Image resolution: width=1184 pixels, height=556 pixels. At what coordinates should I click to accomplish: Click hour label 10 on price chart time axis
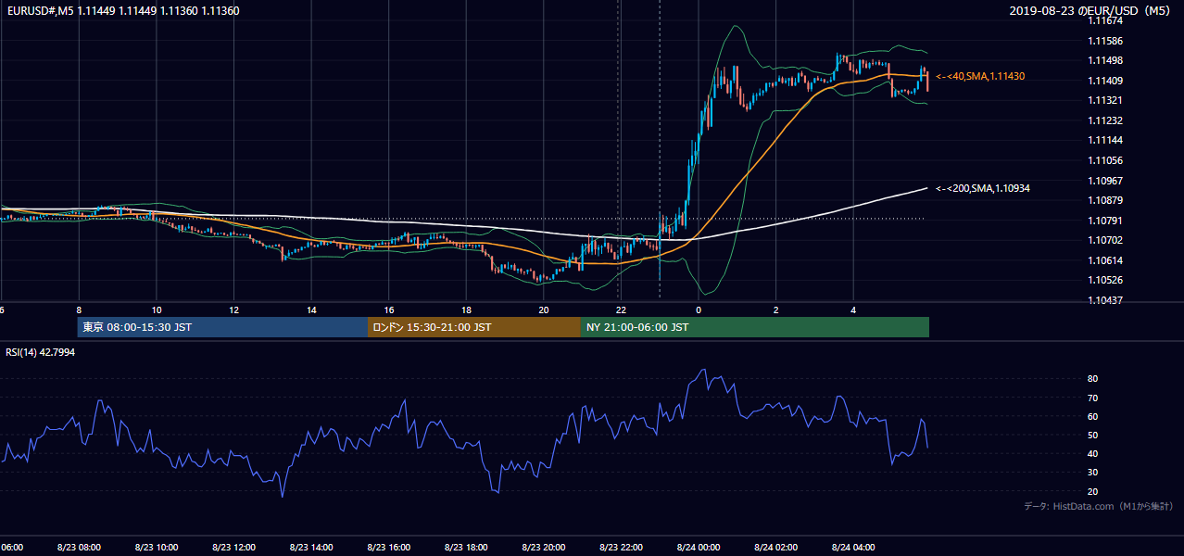(x=157, y=310)
